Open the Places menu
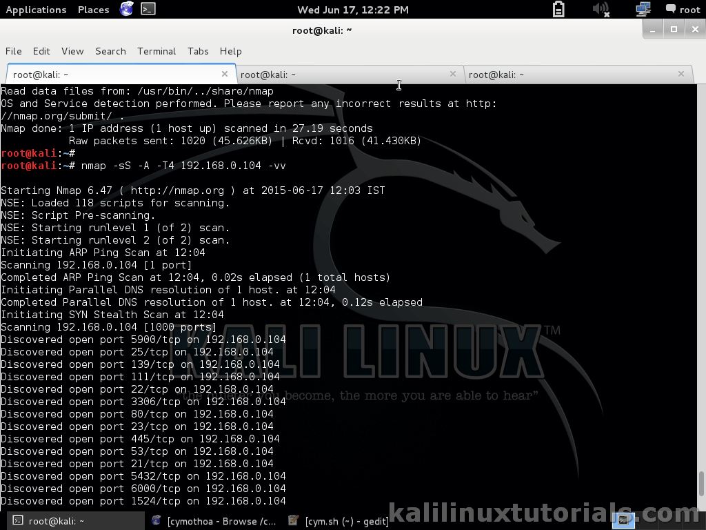 pos(93,10)
